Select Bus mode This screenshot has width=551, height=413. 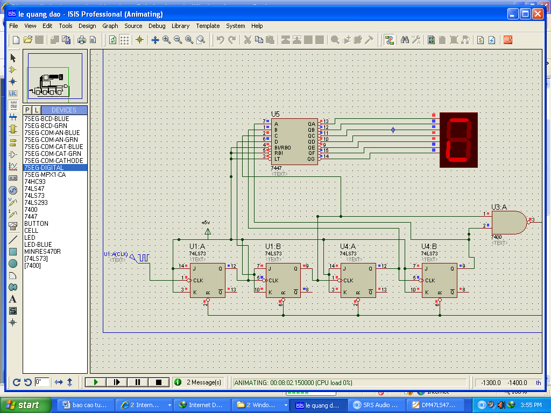[13, 117]
